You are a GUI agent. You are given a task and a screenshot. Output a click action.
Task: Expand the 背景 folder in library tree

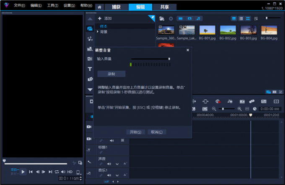coord(98,32)
